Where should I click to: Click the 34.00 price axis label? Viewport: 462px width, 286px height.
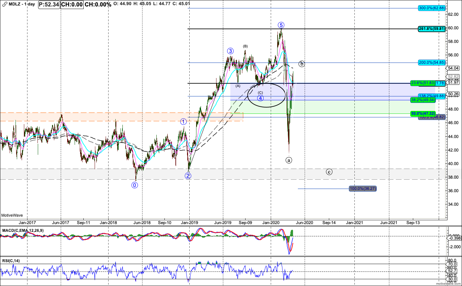[453, 204]
